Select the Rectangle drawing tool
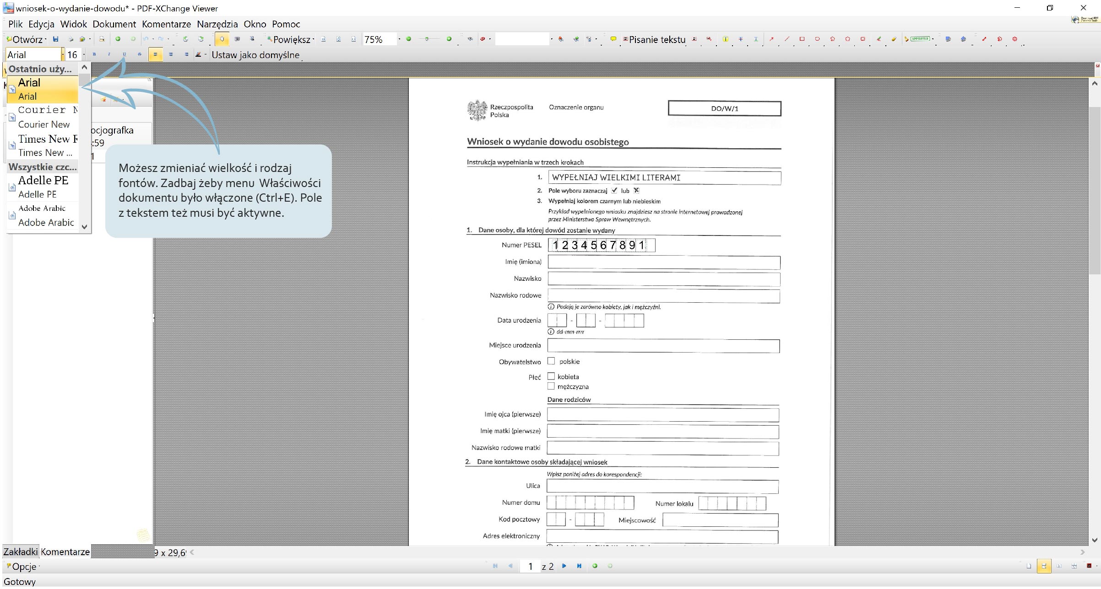Image resolution: width=1101 pixels, height=589 pixels. pos(802,39)
